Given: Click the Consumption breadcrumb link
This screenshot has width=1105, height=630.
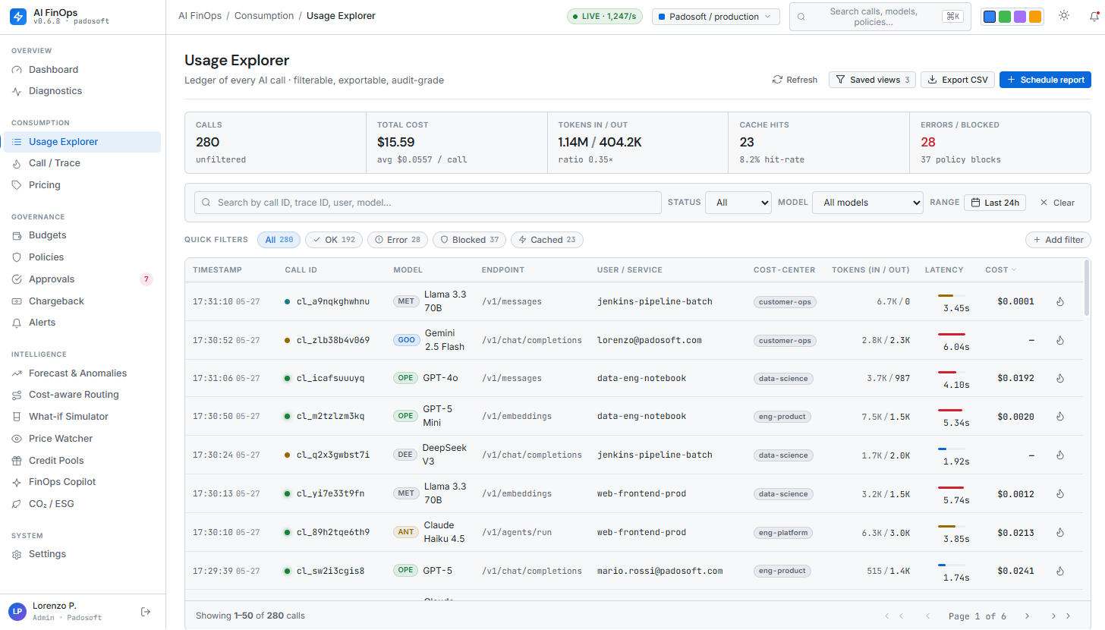Looking at the screenshot, I should [264, 16].
